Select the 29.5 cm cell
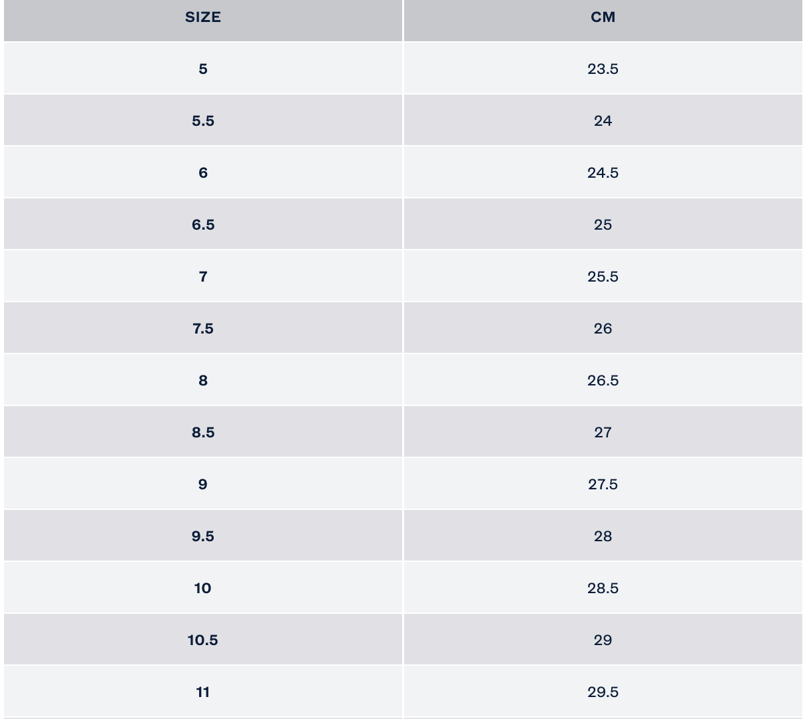Viewport: 807px width, 719px height. (603, 692)
